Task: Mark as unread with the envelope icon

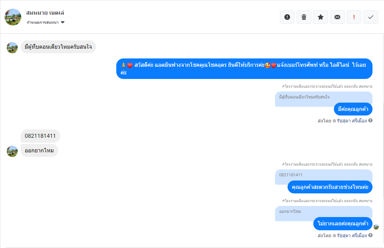Action: pos(337,17)
